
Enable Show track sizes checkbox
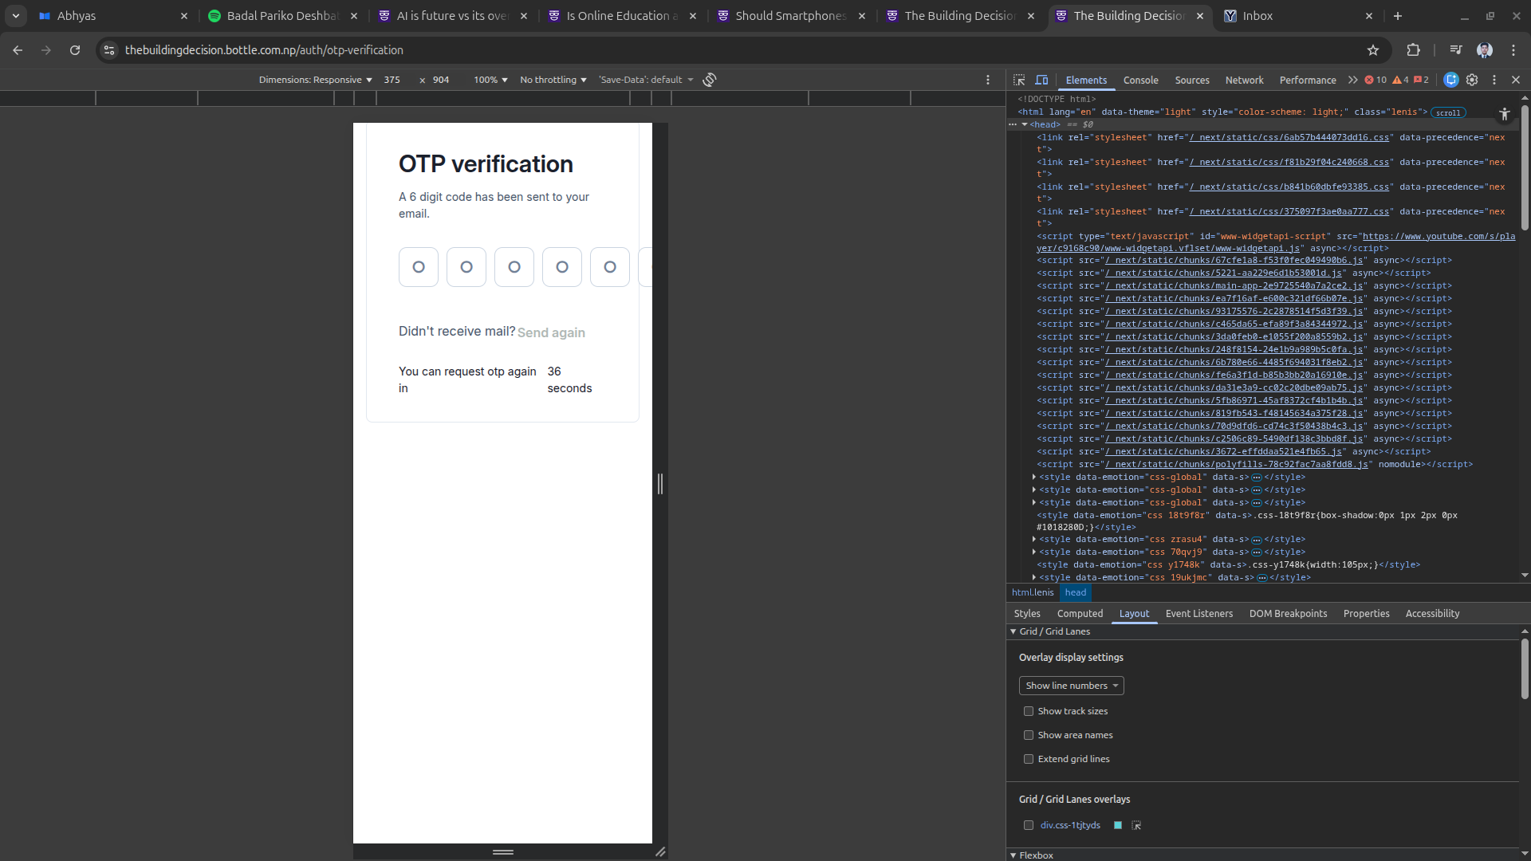tap(1029, 711)
